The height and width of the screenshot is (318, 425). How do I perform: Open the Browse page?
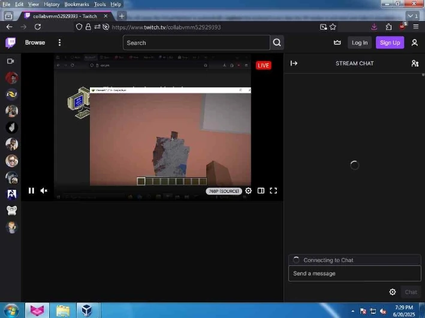pyautogui.click(x=35, y=43)
